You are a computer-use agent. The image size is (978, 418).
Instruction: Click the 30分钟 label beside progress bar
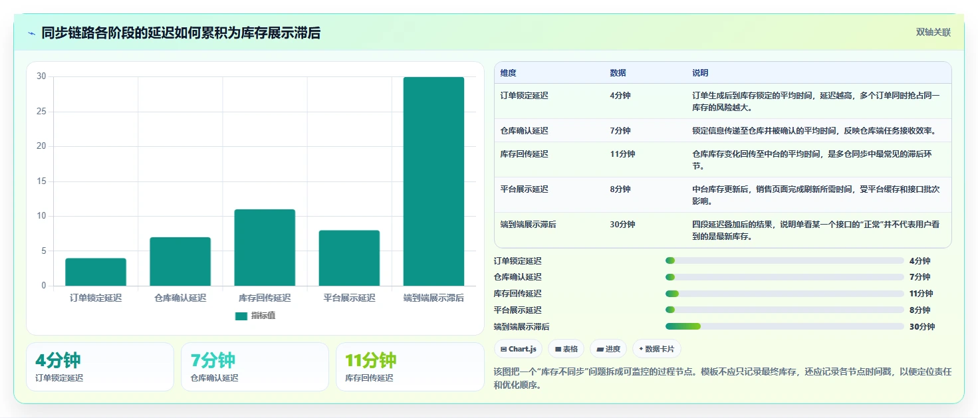922,327
